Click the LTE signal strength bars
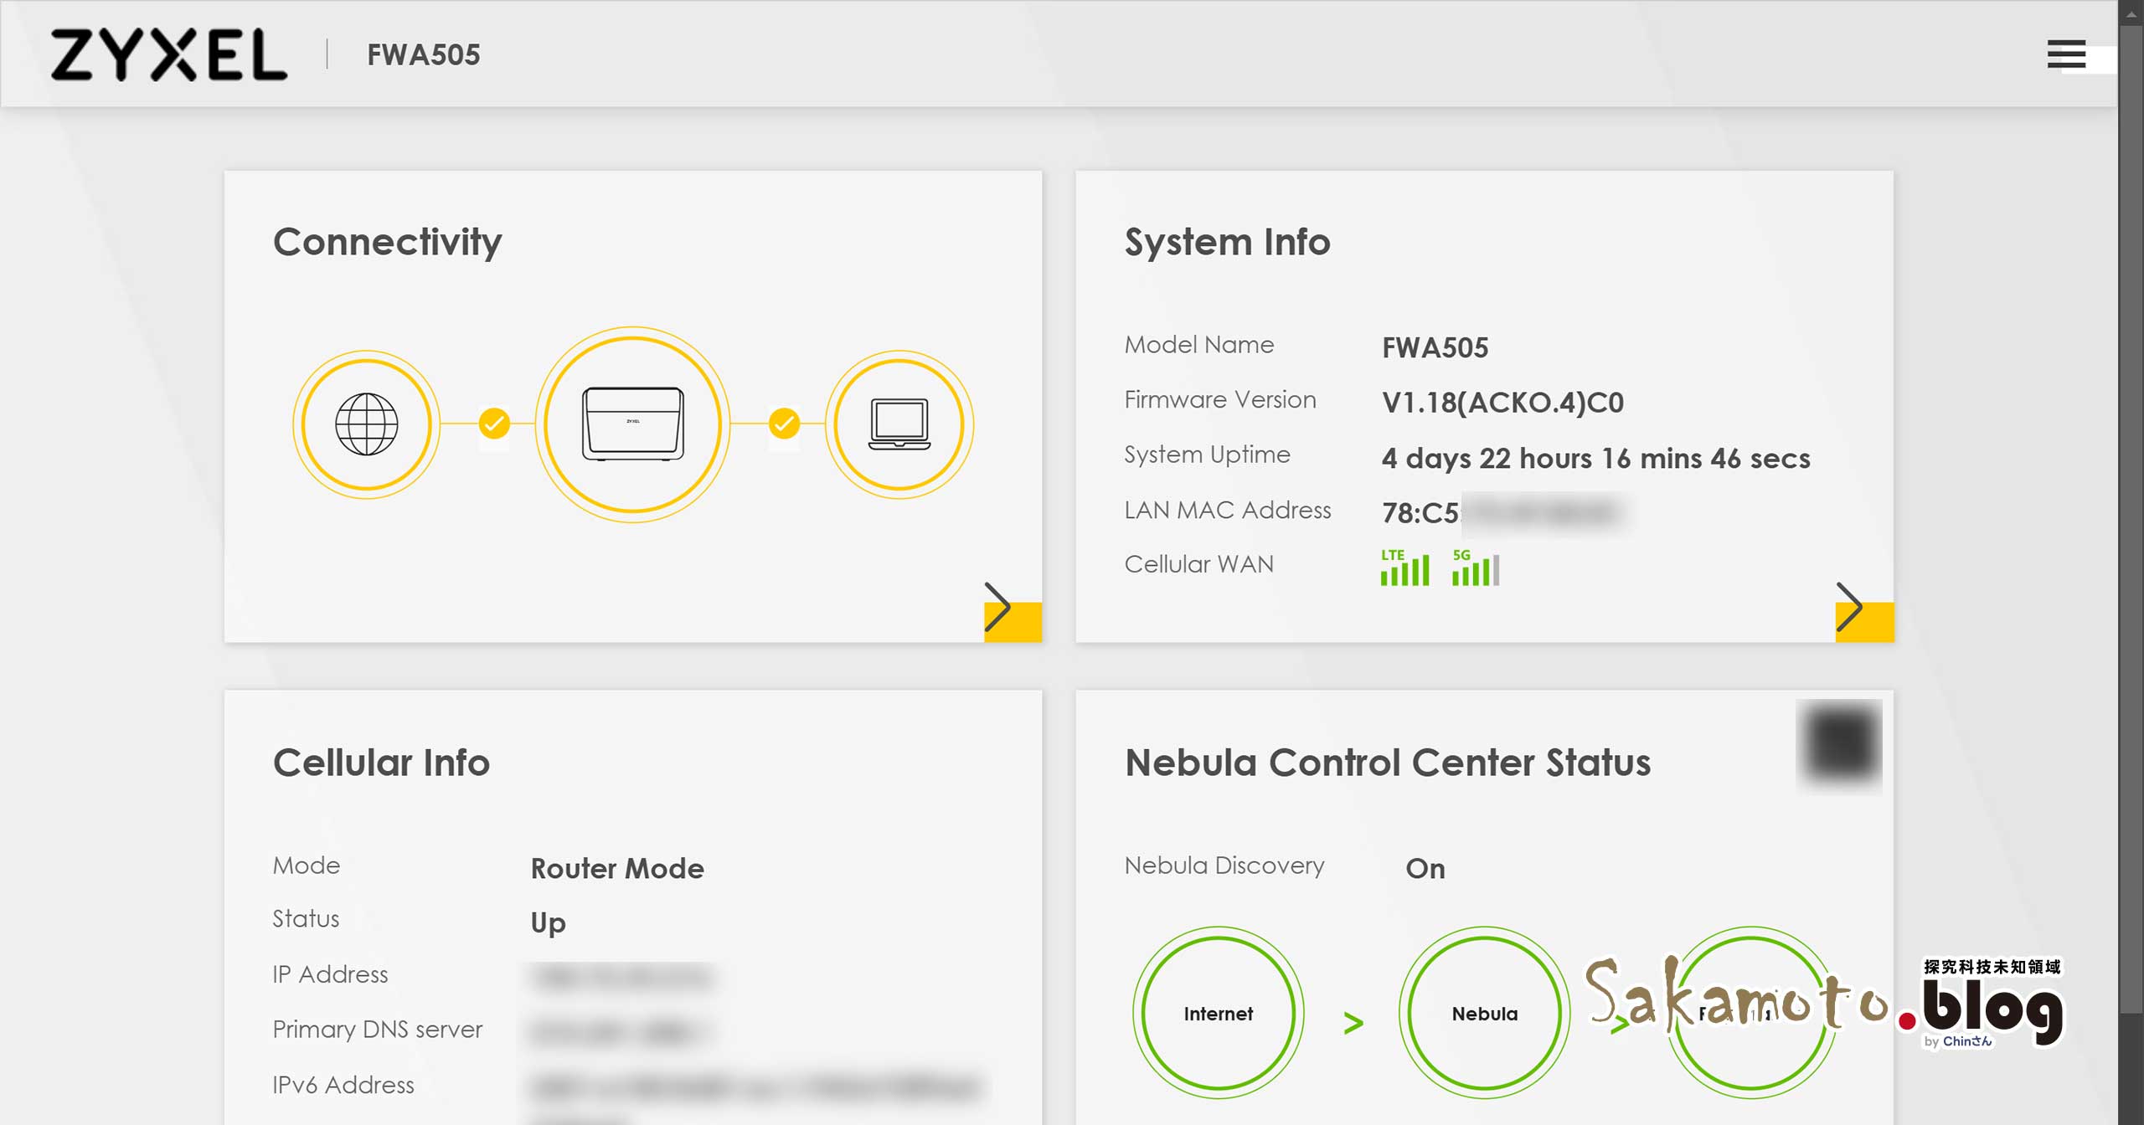 point(1404,568)
